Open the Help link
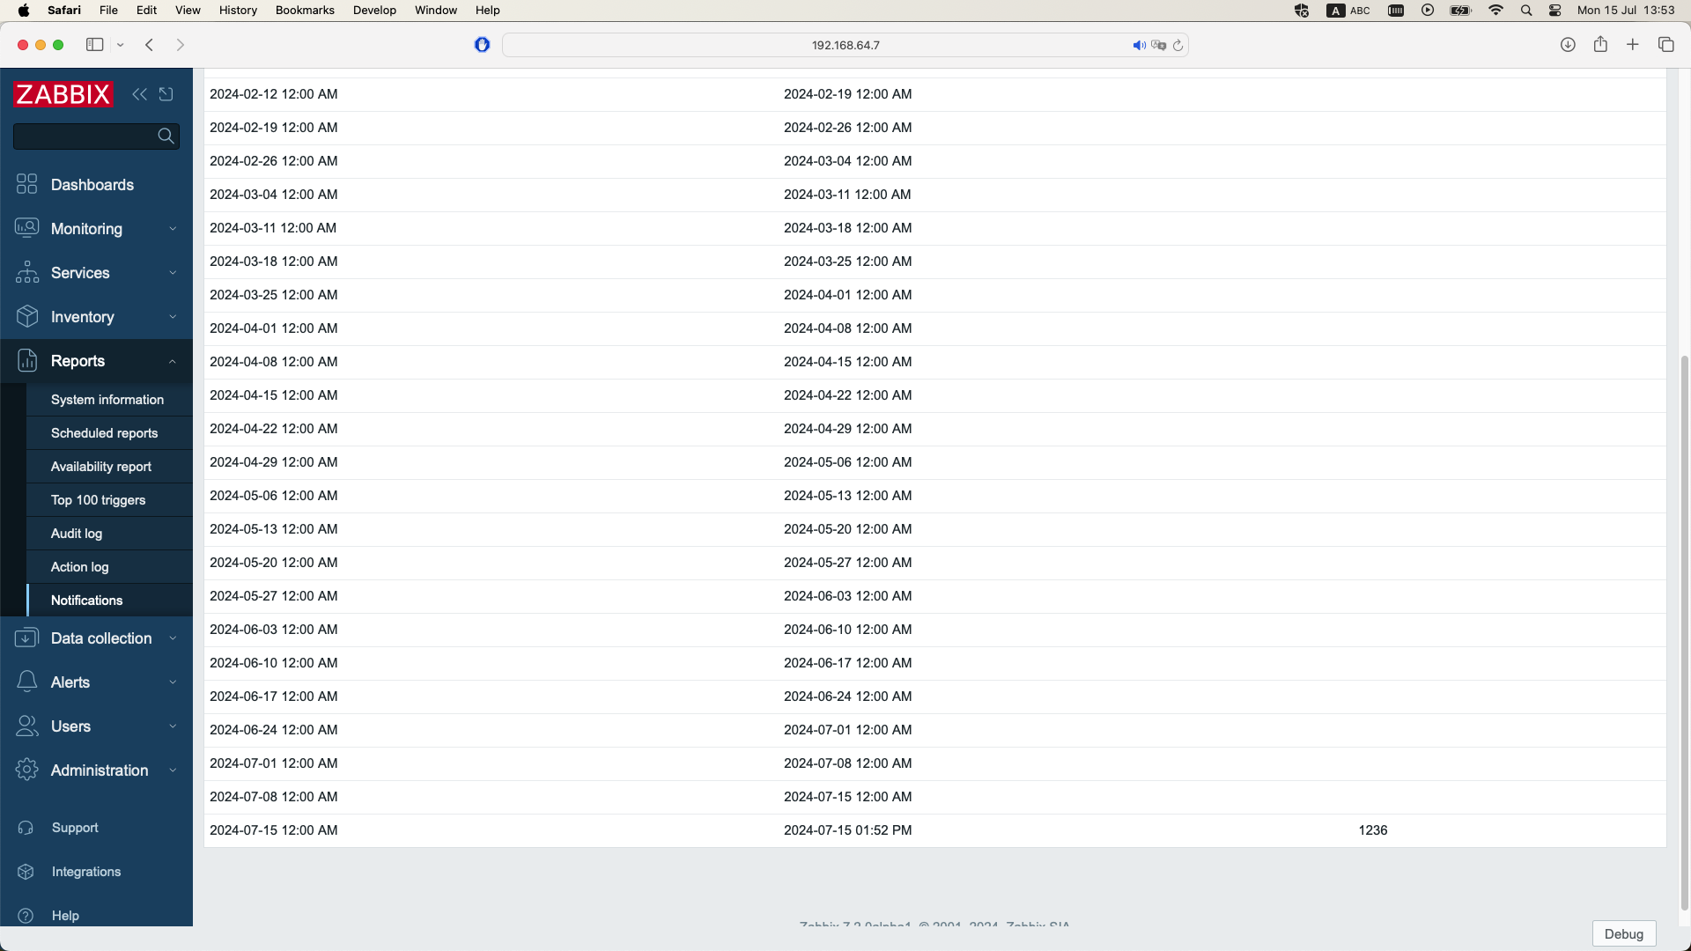 65,916
